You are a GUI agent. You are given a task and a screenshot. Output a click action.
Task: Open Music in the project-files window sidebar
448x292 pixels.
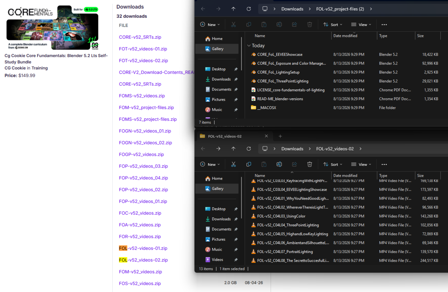point(217,110)
